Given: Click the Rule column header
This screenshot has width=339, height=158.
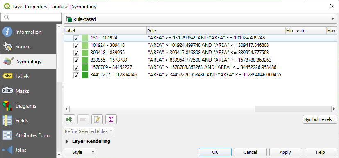Looking at the screenshot, I should pyautogui.click(x=216, y=31).
